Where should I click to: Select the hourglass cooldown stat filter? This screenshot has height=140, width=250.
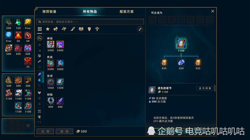(39, 111)
